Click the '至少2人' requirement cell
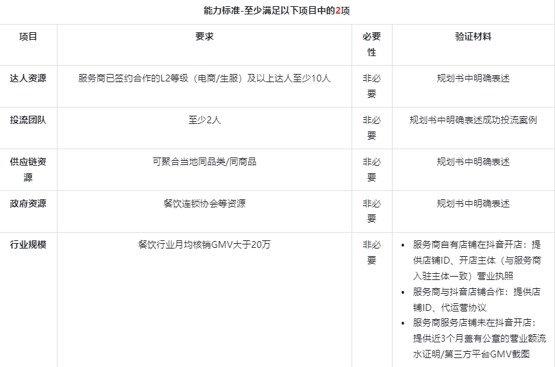The height and width of the screenshot is (367, 555). click(x=204, y=120)
